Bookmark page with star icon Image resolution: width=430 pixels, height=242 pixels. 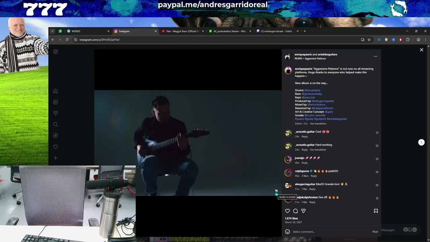pyautogui.click(x=369, y=40)
